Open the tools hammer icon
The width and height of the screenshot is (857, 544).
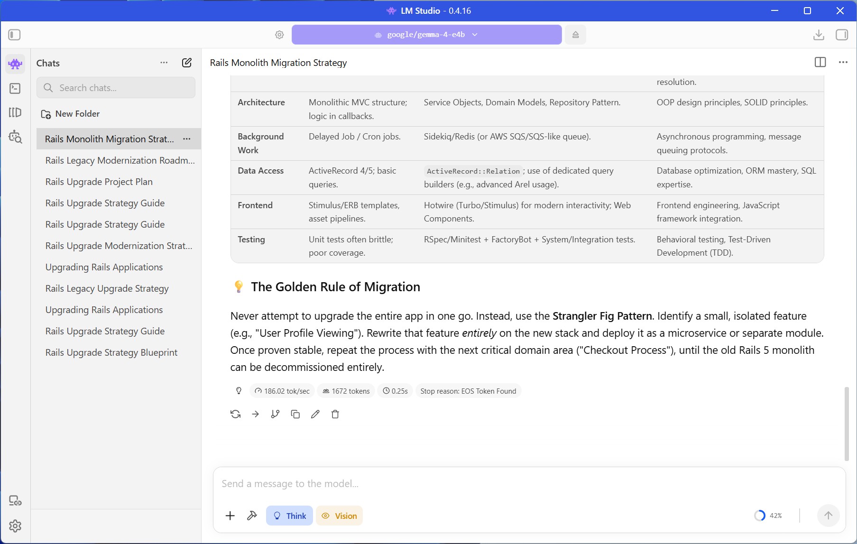coord(252,516)
